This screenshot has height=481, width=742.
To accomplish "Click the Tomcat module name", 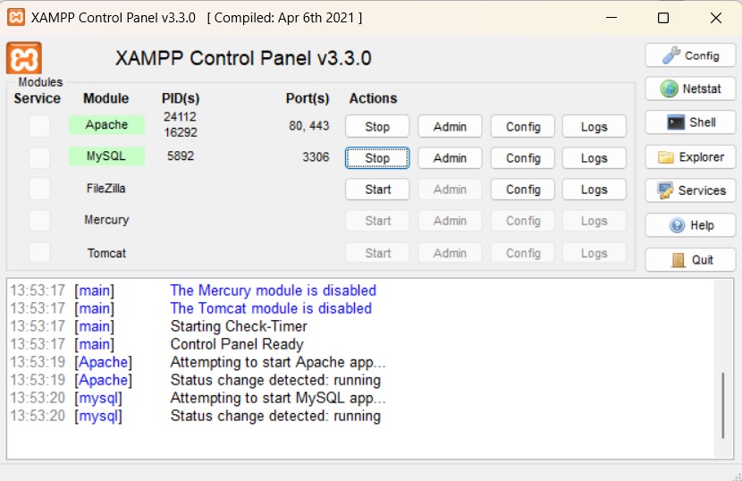I will click(x=106, y=253).
